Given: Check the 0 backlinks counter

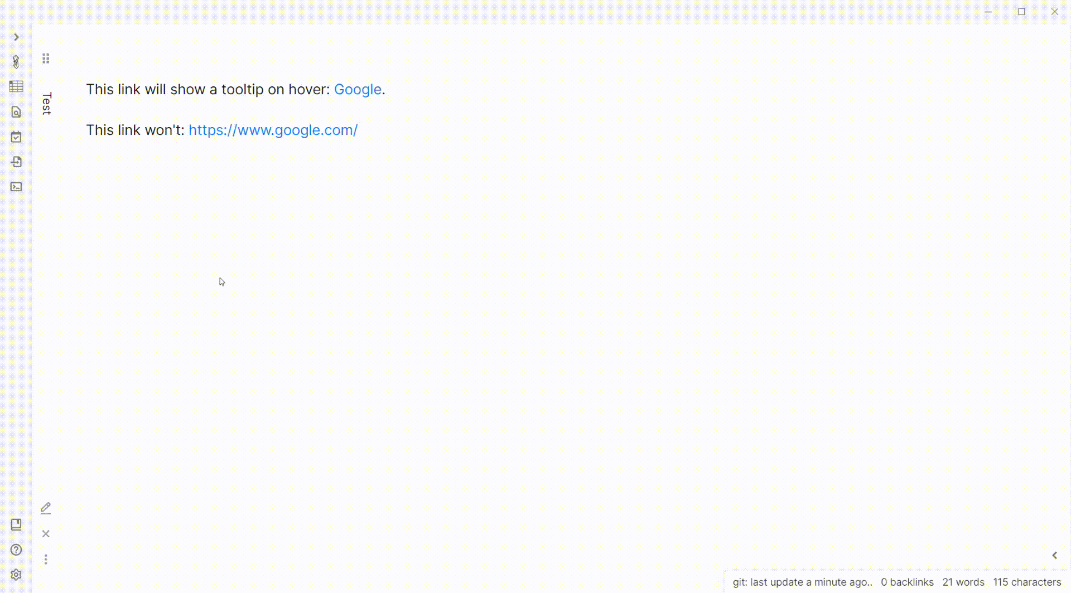Looking at the screenshot, I should 906,582.
